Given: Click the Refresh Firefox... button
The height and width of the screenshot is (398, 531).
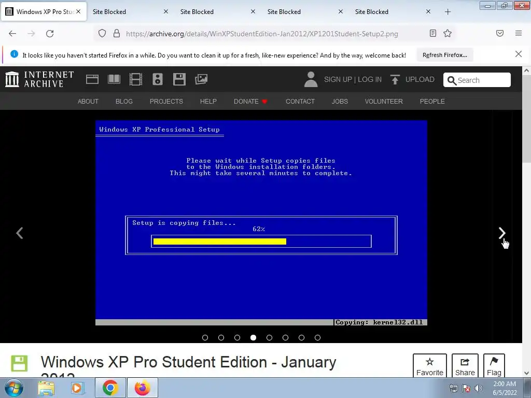Looking at the screenshot, I should 444,55.
